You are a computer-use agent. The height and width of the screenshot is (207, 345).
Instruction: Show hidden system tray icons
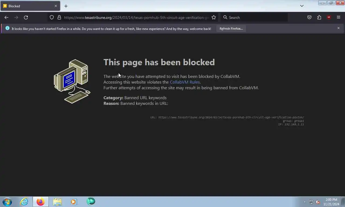pos(305,202)
